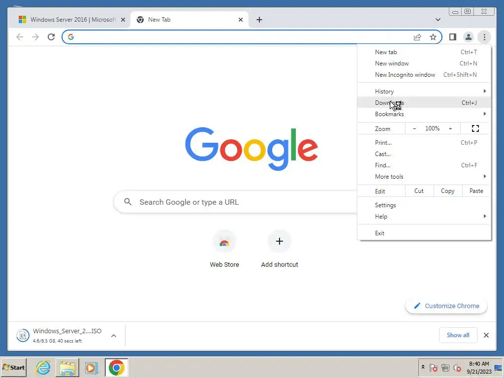The image size is (504, 378).
Task: Select the New Tab tab
Action: click(x=189, y=20)
